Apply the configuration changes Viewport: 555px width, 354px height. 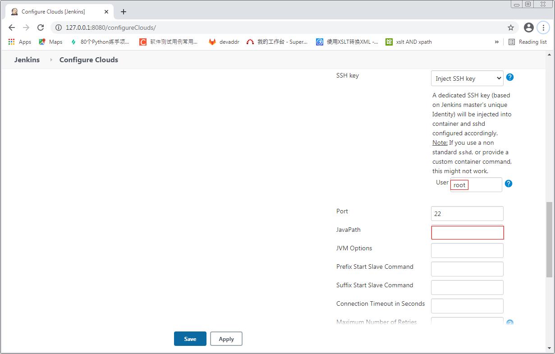point(226,339)
